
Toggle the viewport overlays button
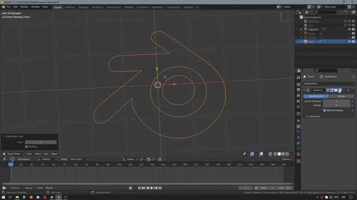click(x=261, y=154)
